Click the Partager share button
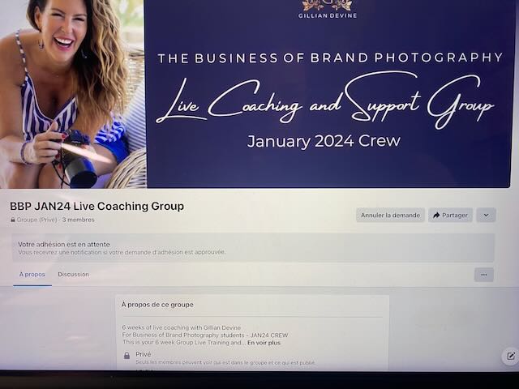 click(x=451, y=216)
